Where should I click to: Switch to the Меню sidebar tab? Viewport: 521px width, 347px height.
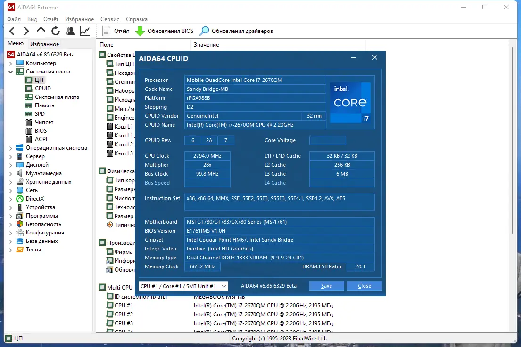point(16,43)
